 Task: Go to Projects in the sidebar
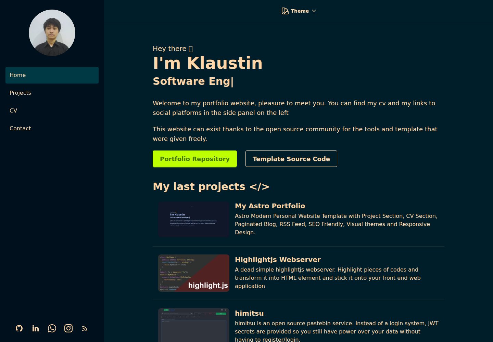(x=52, y=93)
